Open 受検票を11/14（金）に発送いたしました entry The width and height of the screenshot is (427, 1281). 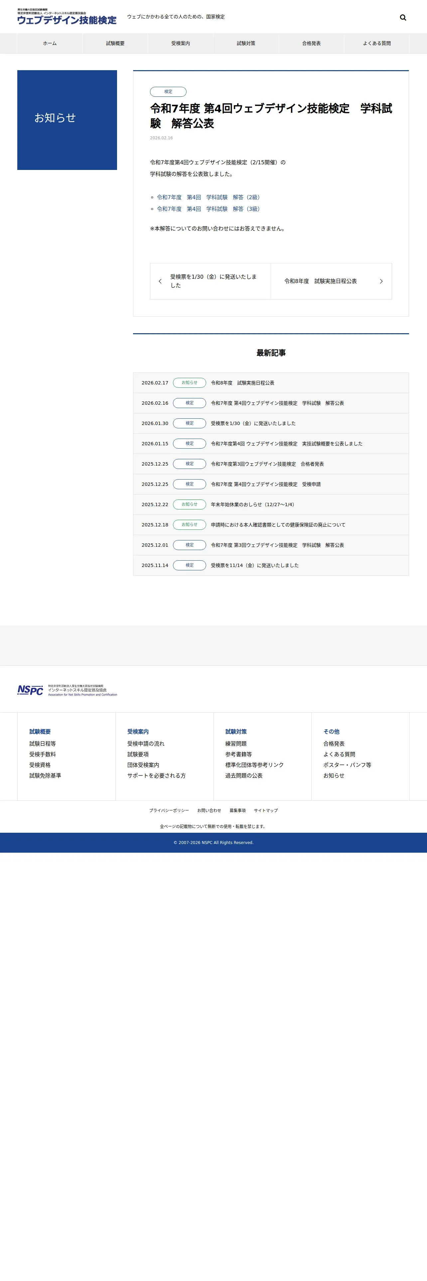tap(255, 565)
